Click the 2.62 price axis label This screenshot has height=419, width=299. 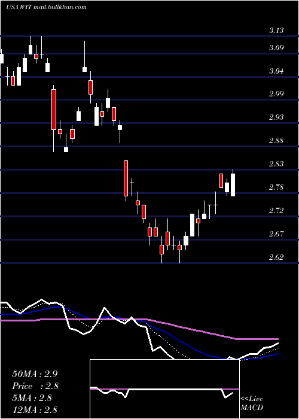276,257
